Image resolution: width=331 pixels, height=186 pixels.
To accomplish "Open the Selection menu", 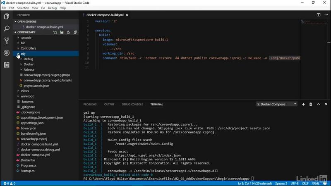I will click(23, 8).
